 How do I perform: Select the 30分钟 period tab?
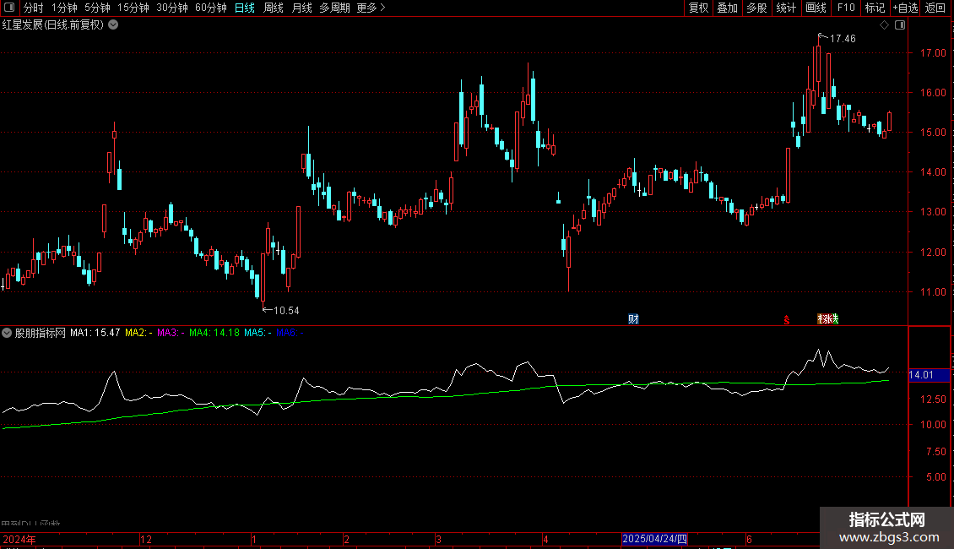click(171, 8)
